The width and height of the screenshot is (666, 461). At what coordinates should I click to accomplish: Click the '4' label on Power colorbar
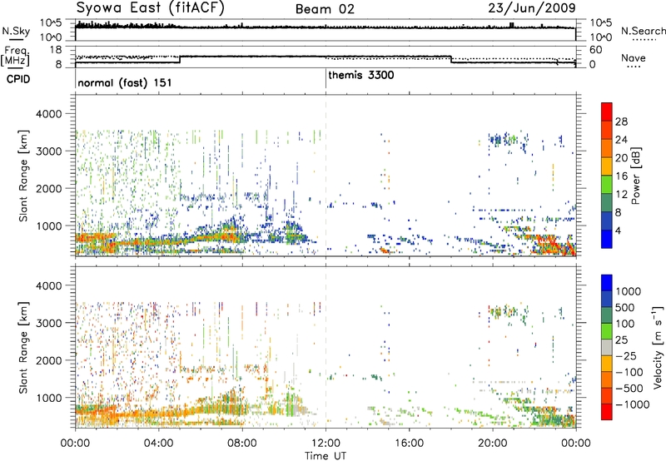coord(618,230)
